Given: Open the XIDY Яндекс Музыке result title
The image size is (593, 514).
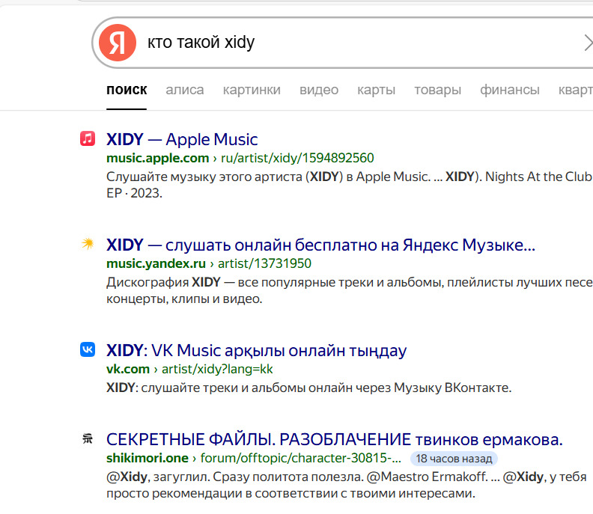Looking at the screenshot, I should (x=320, y=245).
